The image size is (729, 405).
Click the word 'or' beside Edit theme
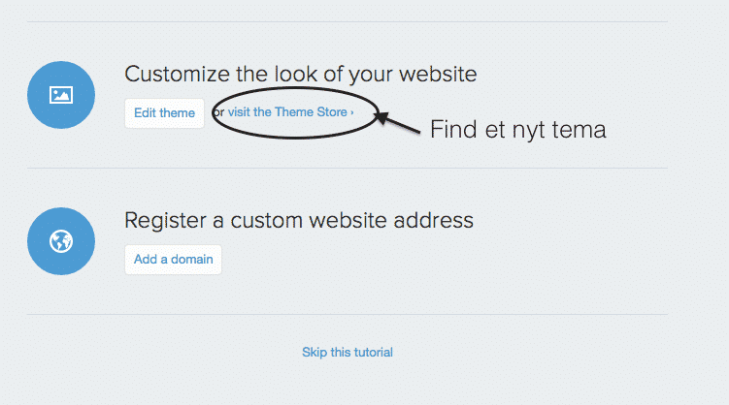[219, 112]
